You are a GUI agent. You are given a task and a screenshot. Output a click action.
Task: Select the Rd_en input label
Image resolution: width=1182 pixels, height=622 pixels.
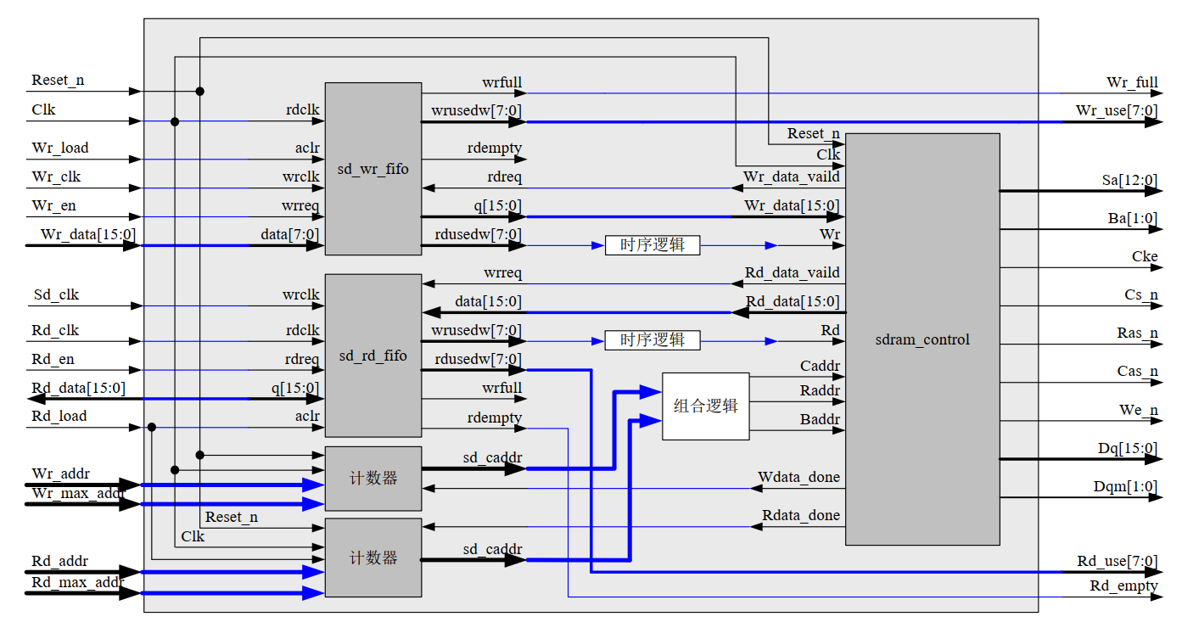(53, 360)
